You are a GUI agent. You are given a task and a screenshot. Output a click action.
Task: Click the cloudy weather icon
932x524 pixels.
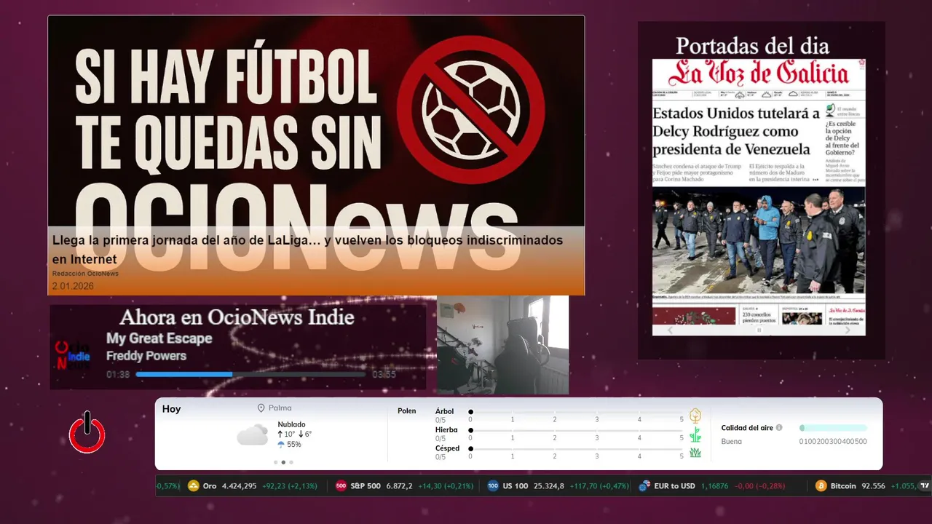tap(252, 434)
